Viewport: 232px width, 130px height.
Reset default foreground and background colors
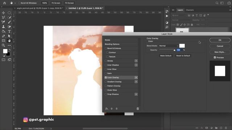[4, 56]
